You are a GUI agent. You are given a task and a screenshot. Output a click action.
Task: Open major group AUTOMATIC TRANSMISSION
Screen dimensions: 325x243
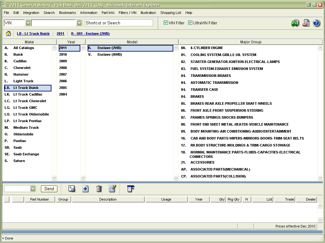click(214, 83)
